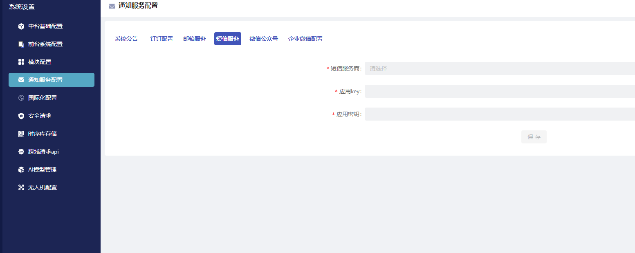Open the 邮箱服务 tab
This screenshot has width=635, height=253.
pyautogui.click(x=195, y=39)
